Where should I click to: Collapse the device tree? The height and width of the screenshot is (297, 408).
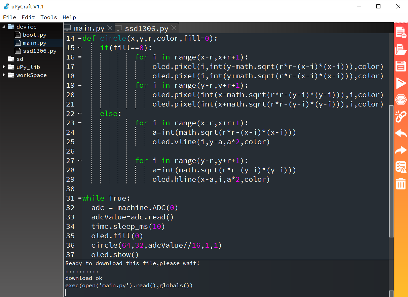point(3,27)
